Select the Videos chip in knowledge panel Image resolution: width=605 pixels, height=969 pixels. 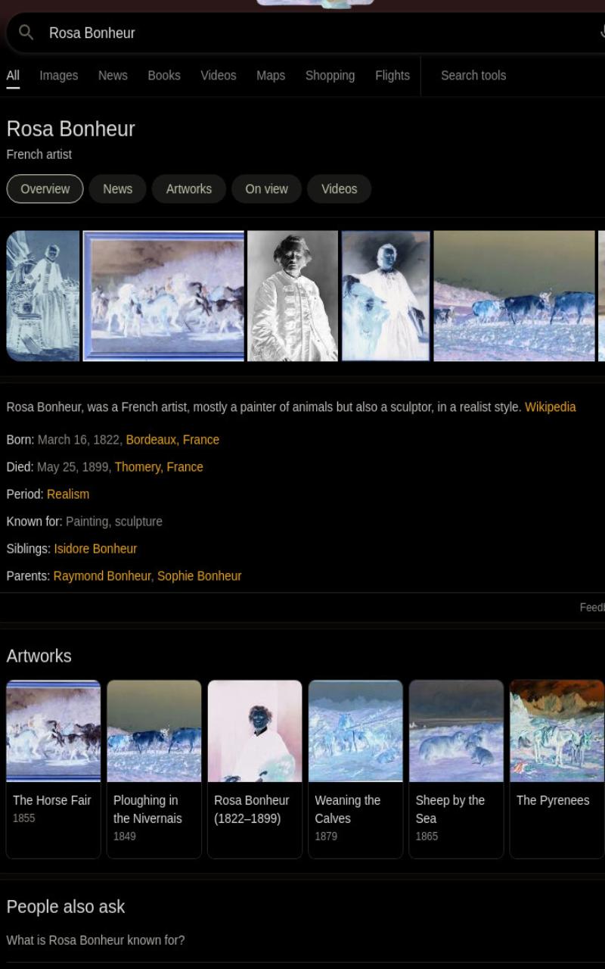coord(339,189)
